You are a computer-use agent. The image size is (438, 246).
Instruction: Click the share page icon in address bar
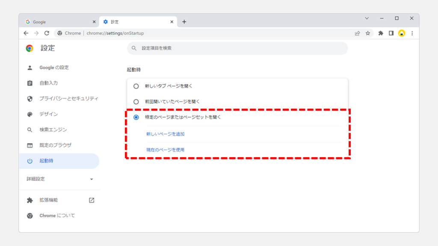pyautogui.click(x=357, y=33)
